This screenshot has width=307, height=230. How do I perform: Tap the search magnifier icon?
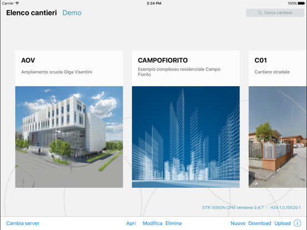[260, 13]
